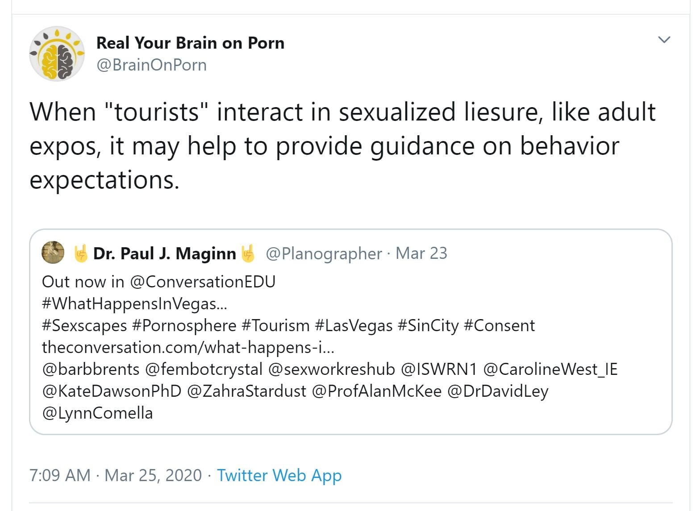Screen dimensions: 696x511
Task: Click the @ConversationEDU mention
Action: point(202,282)
